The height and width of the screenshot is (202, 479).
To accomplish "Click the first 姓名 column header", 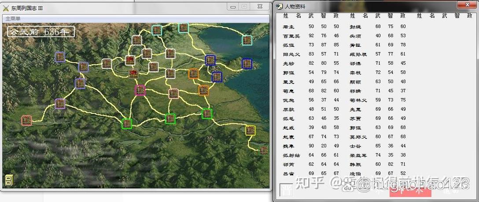I will pyautogui.click(x=292, y=16).
